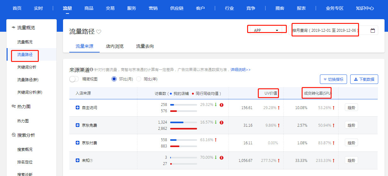Screen dimensions: 388x176
Task: Select the 同比(年) radio button
Action: [x=139, y=79]
